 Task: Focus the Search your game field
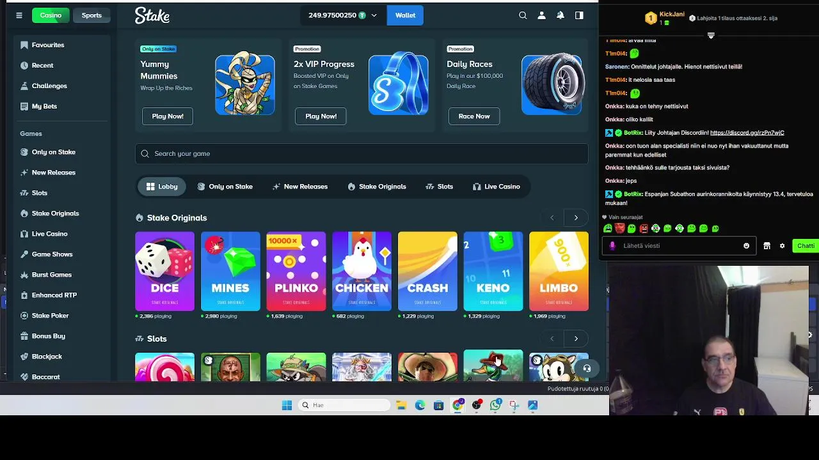click(362, 153)
